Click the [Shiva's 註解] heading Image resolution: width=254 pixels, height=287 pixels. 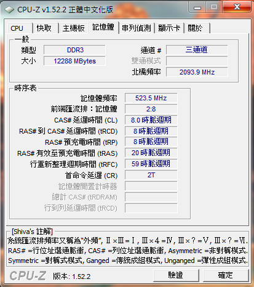(x=32, y=232)
